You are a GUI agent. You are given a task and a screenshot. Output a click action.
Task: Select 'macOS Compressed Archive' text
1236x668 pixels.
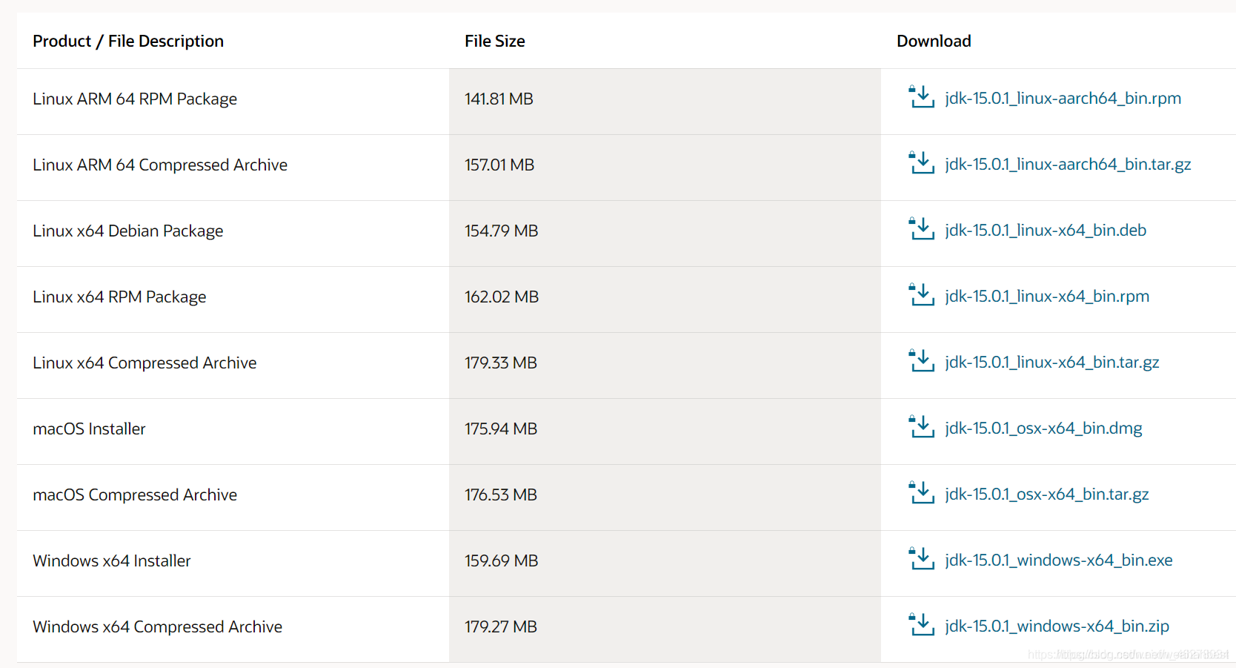[135, 495]
